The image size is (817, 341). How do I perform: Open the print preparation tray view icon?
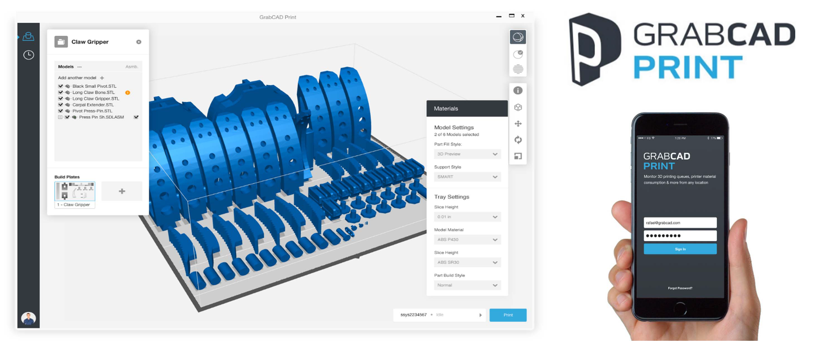pos(28,37)
